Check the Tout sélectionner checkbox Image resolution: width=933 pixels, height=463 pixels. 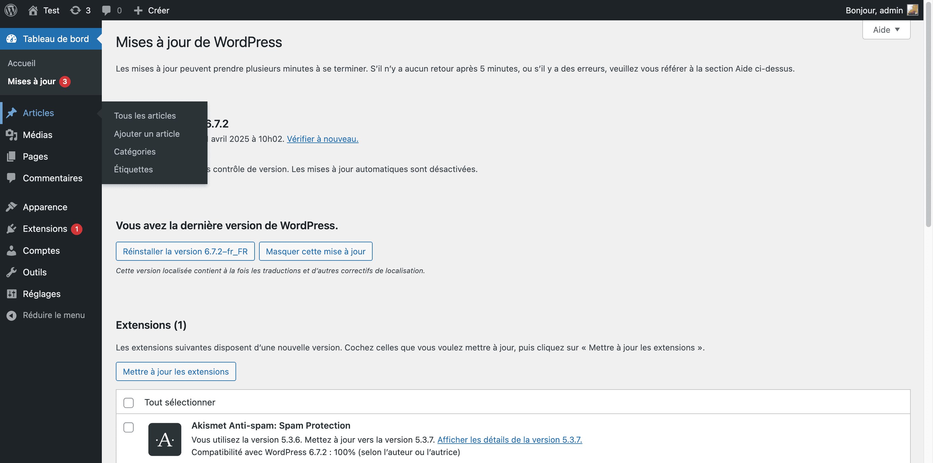[x=129, y=403]
